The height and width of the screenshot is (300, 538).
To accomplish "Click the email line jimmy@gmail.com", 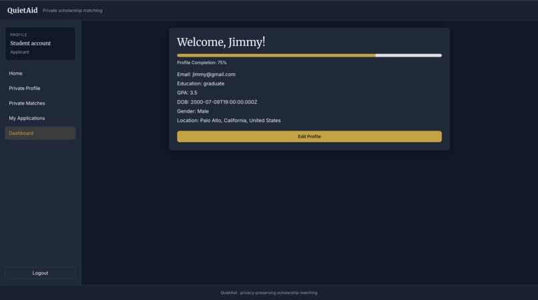I will (206, 75).
